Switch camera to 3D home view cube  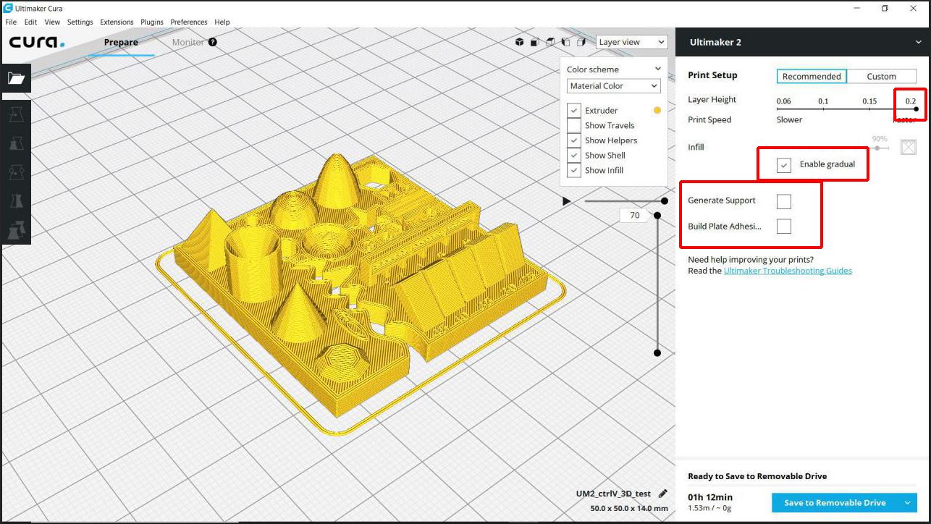pos(519,42)
